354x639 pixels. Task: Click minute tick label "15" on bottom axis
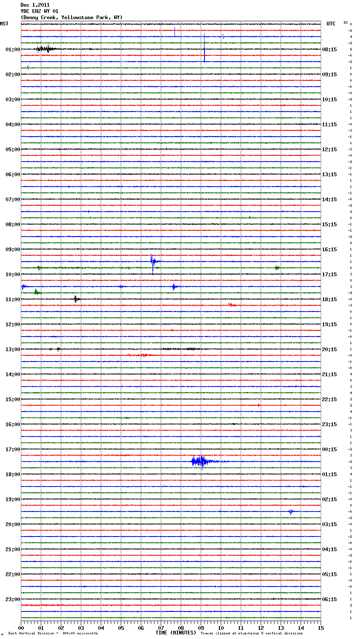[321, 628]
